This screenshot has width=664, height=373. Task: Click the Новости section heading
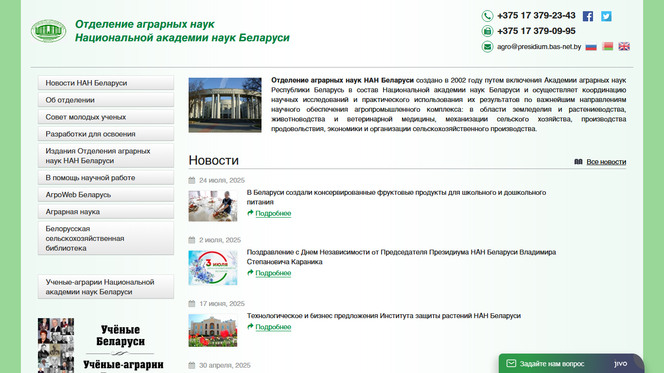pos(213,160)
